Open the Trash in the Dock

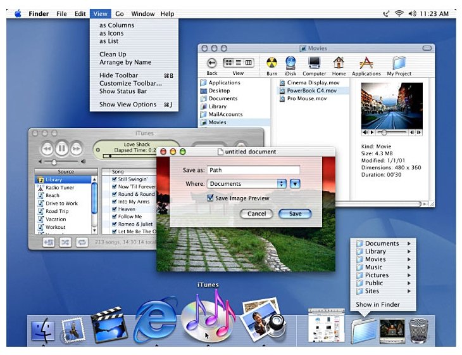(418, 331)
